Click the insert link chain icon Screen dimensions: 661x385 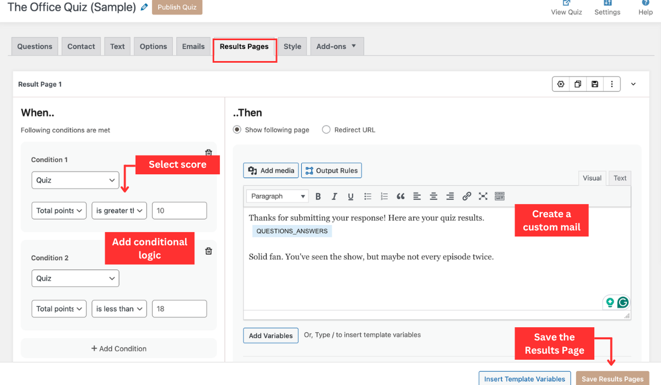(x=467, y=196)
